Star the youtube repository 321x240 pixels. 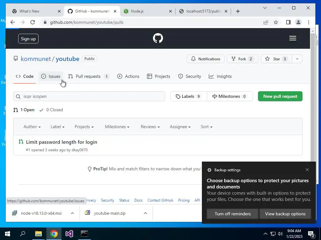coord(276,59)
